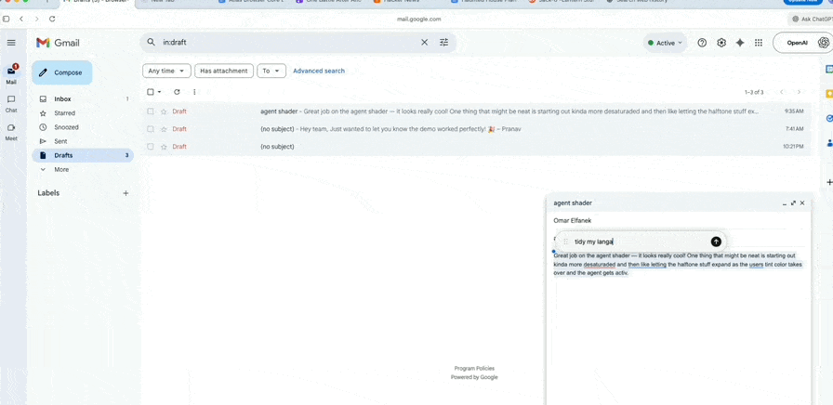Click the 1–3 of 3 count
This screenshot has height=405, width=833.
tap(754, 92)
